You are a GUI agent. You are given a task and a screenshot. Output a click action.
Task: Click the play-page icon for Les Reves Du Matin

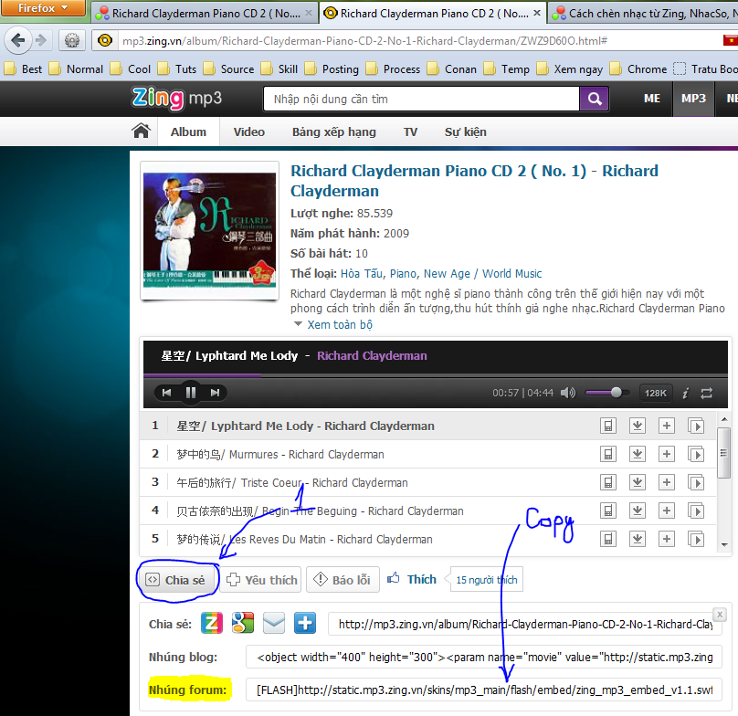(696, 539)
